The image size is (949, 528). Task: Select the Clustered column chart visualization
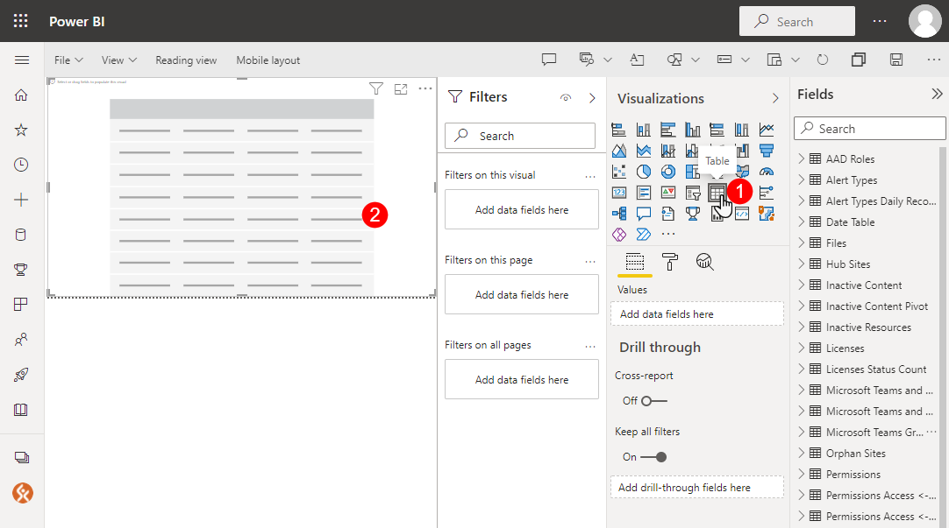(x=692, y=130)
